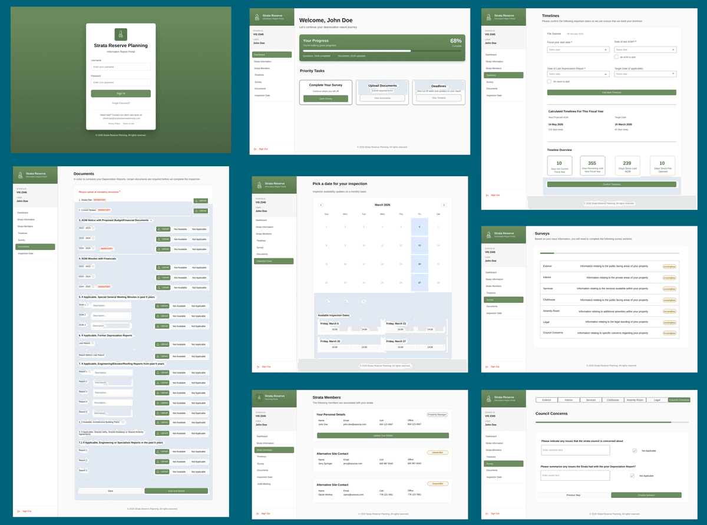Click the next month arrow on March 2026 calendar

[x=444, y=205]
